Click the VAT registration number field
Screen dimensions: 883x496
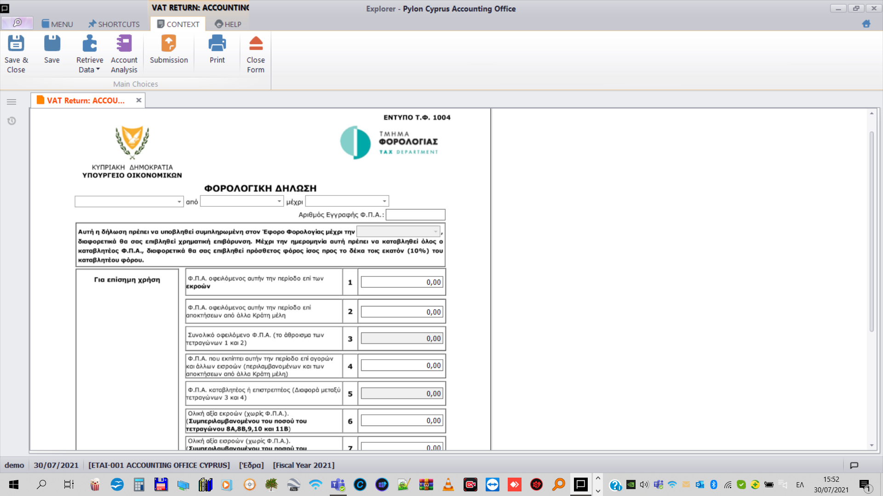click(415, 214)
